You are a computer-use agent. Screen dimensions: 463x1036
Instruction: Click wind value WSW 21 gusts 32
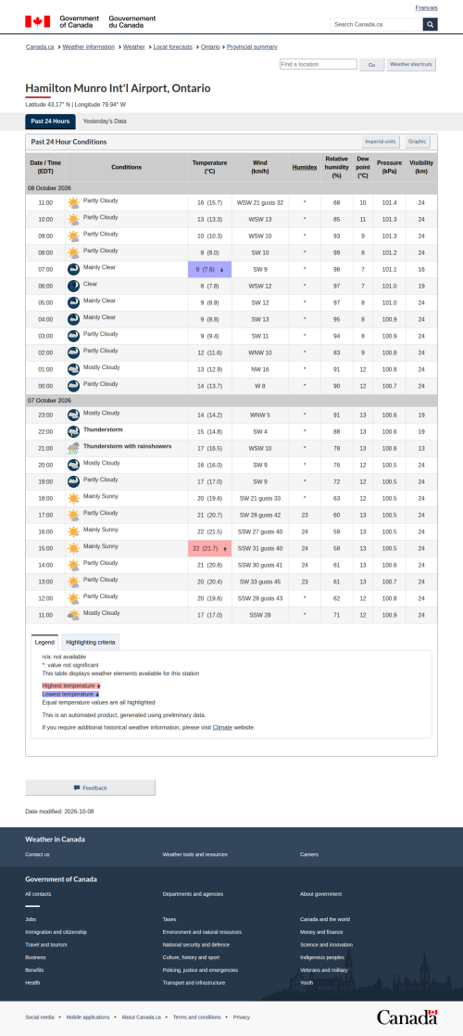(260, 203)
